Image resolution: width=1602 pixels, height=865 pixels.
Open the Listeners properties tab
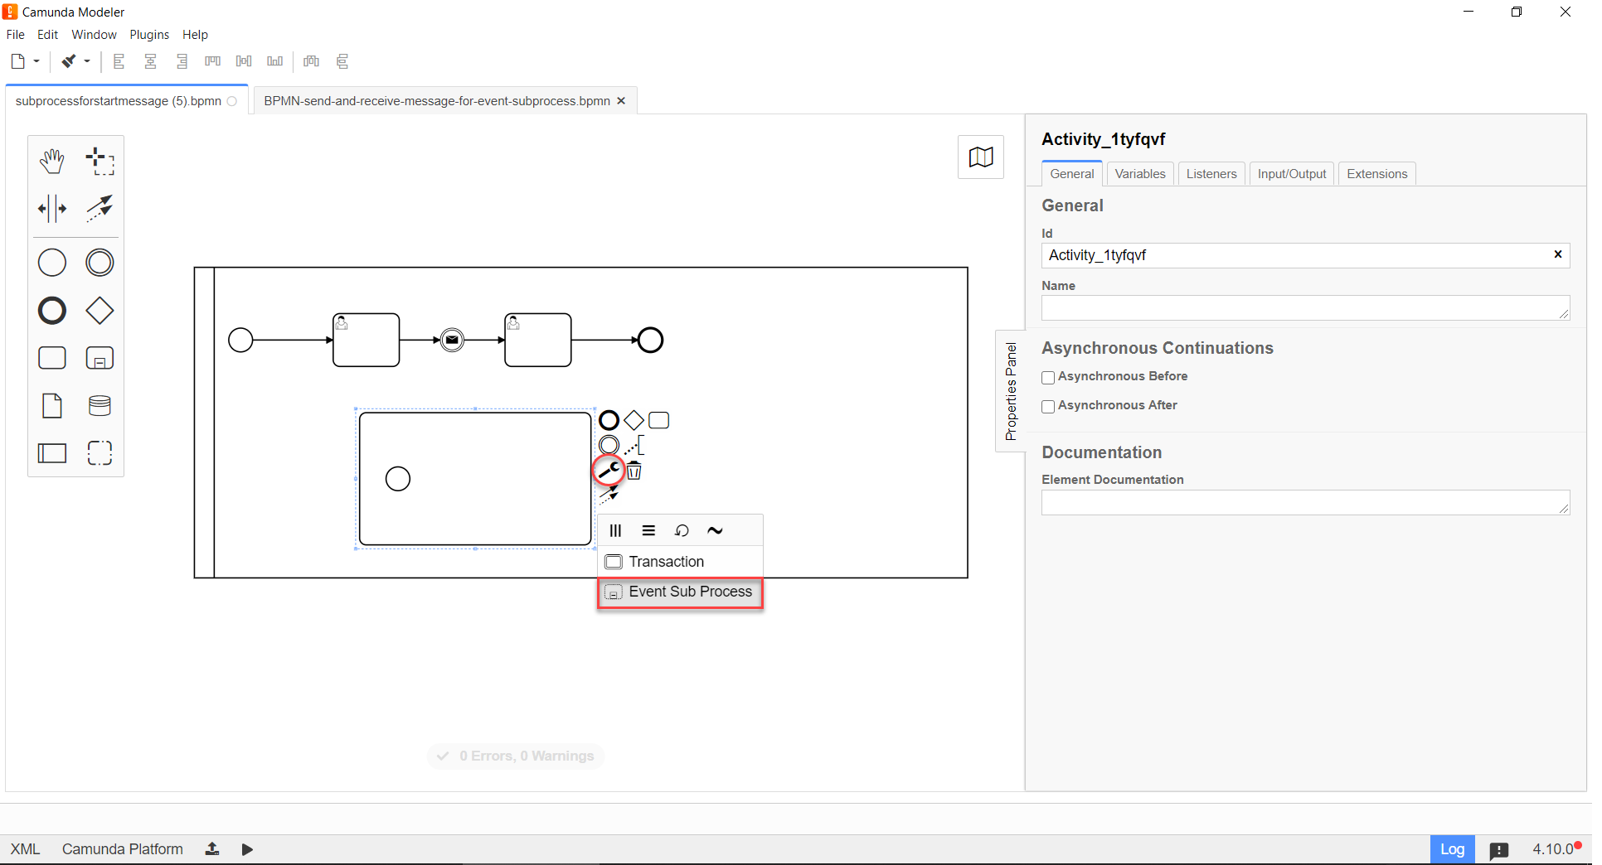click(1211, 174)
